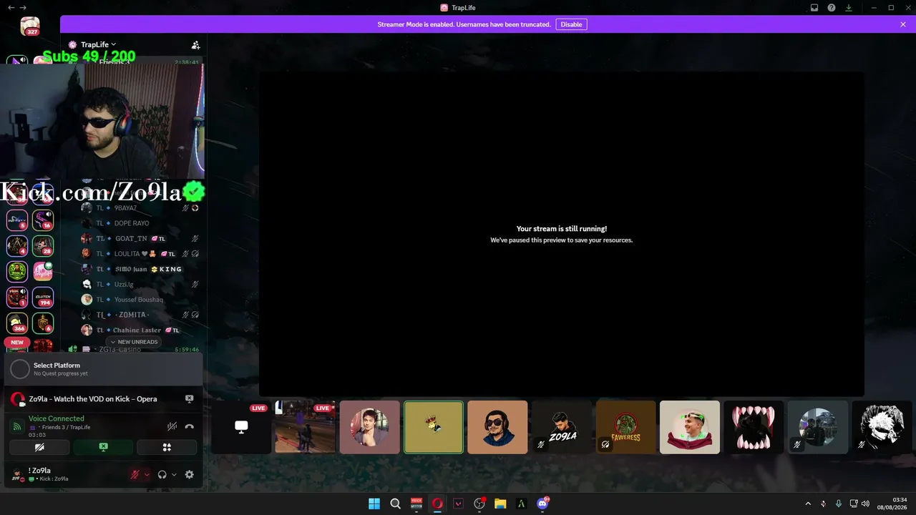Select the LIVE game stream thumbnail
The image size is (916, 515).
306,427
